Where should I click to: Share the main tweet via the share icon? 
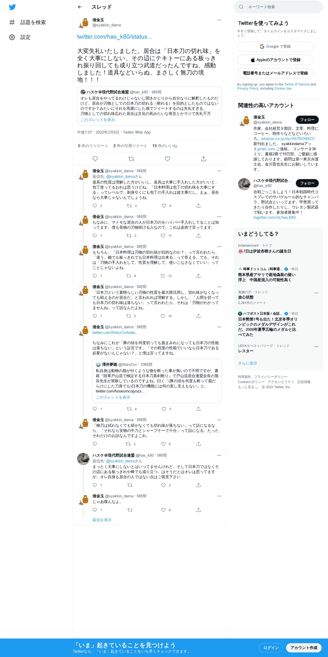[x=204, y=159]
